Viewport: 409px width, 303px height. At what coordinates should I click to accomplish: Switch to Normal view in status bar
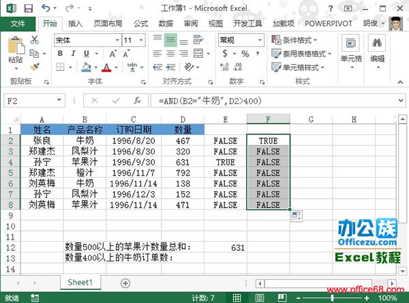click(237, 298)
